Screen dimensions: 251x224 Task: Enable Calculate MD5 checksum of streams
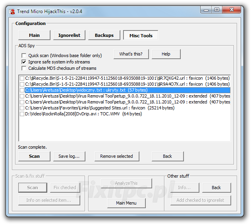click(x=24, y=68)
